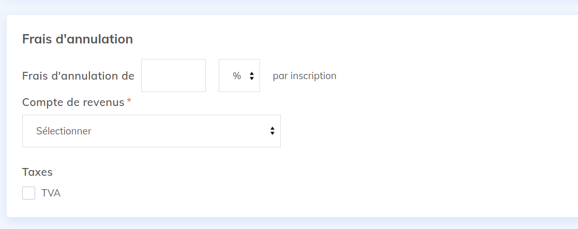Viewport: 578px width, 229px height.
Task: Click the 'par inscription' text
Action: coord(305,76)
